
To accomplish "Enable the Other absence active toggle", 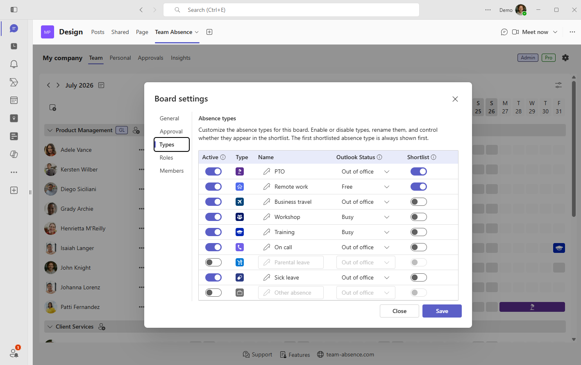I will [213, 293].
